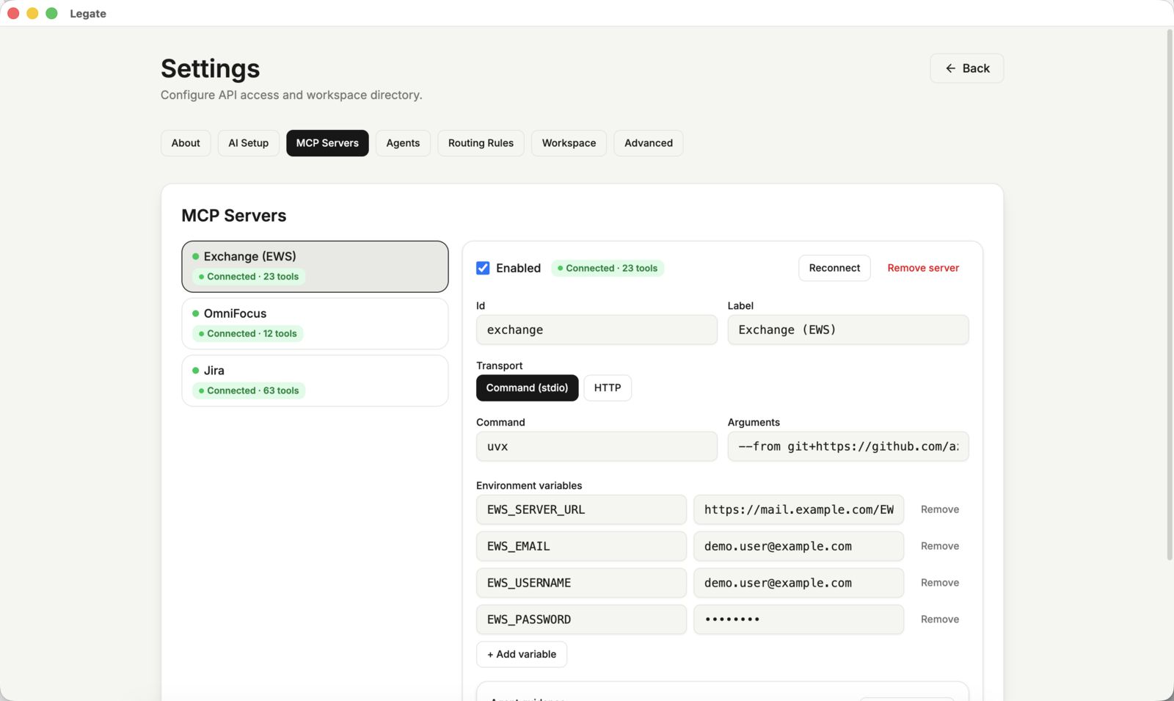Uncheck the Enabled checkbox
1174x701 pixels.
(483, 268)
